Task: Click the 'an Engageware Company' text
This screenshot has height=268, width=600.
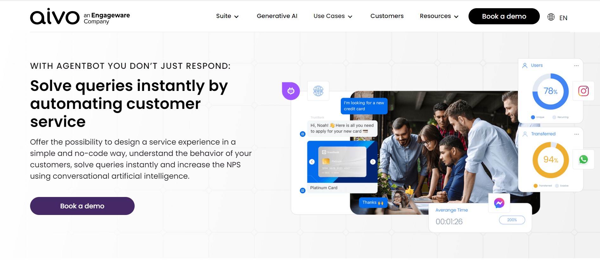Action: [107, 18]
